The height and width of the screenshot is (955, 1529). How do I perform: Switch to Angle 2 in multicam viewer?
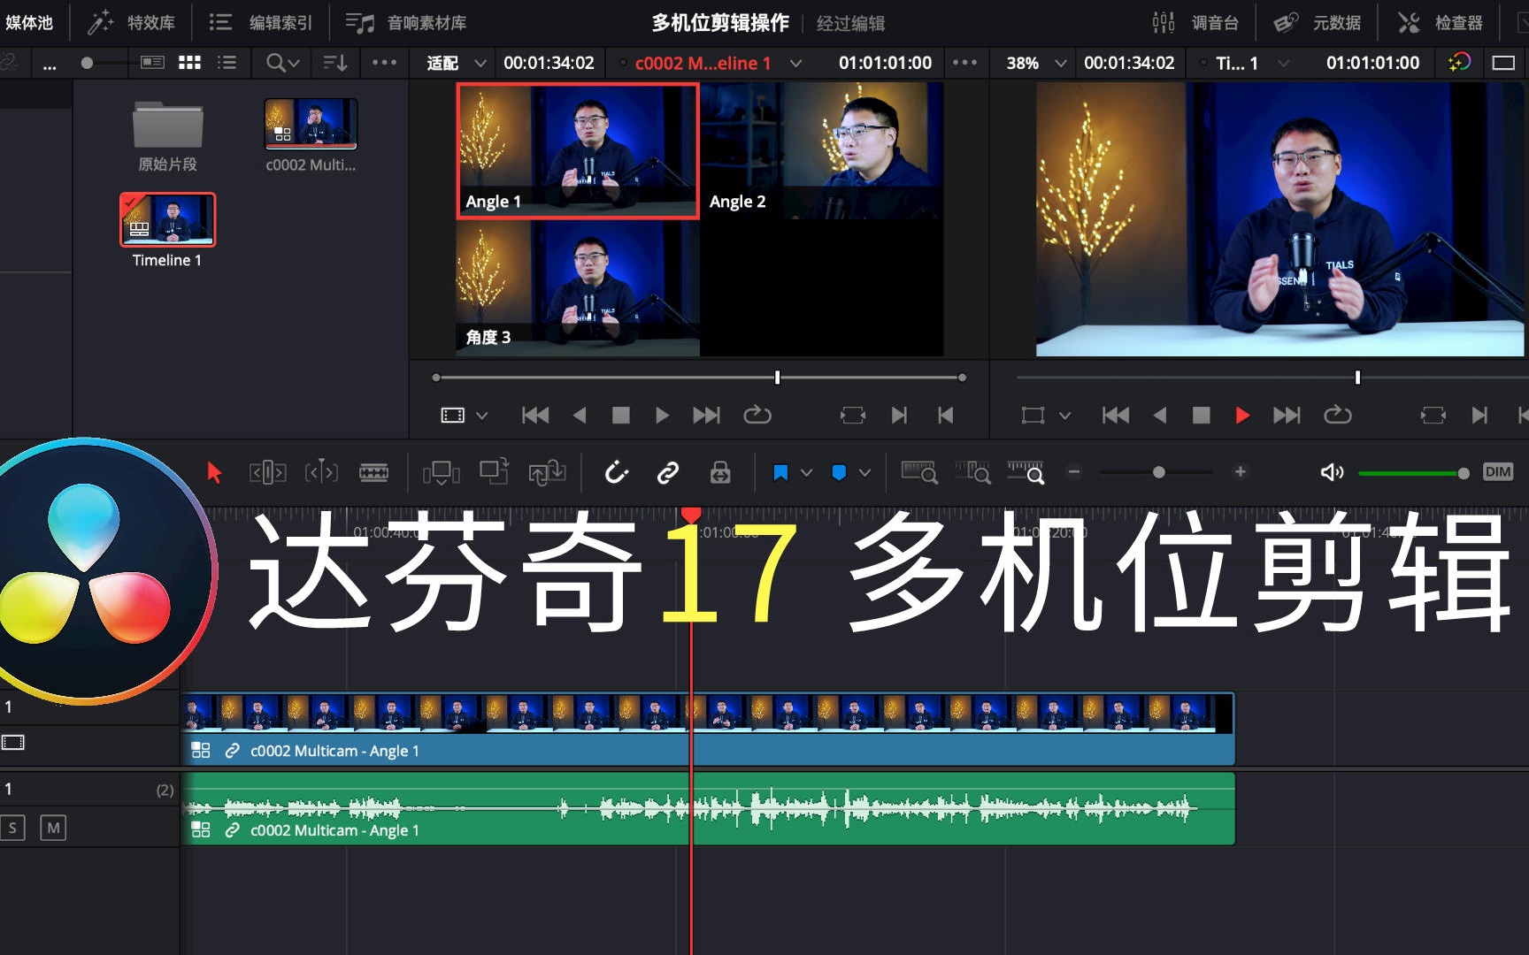tap(821, 150)
